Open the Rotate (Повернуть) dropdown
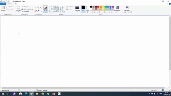The image size is (171, 96). [x=26, y=11]
